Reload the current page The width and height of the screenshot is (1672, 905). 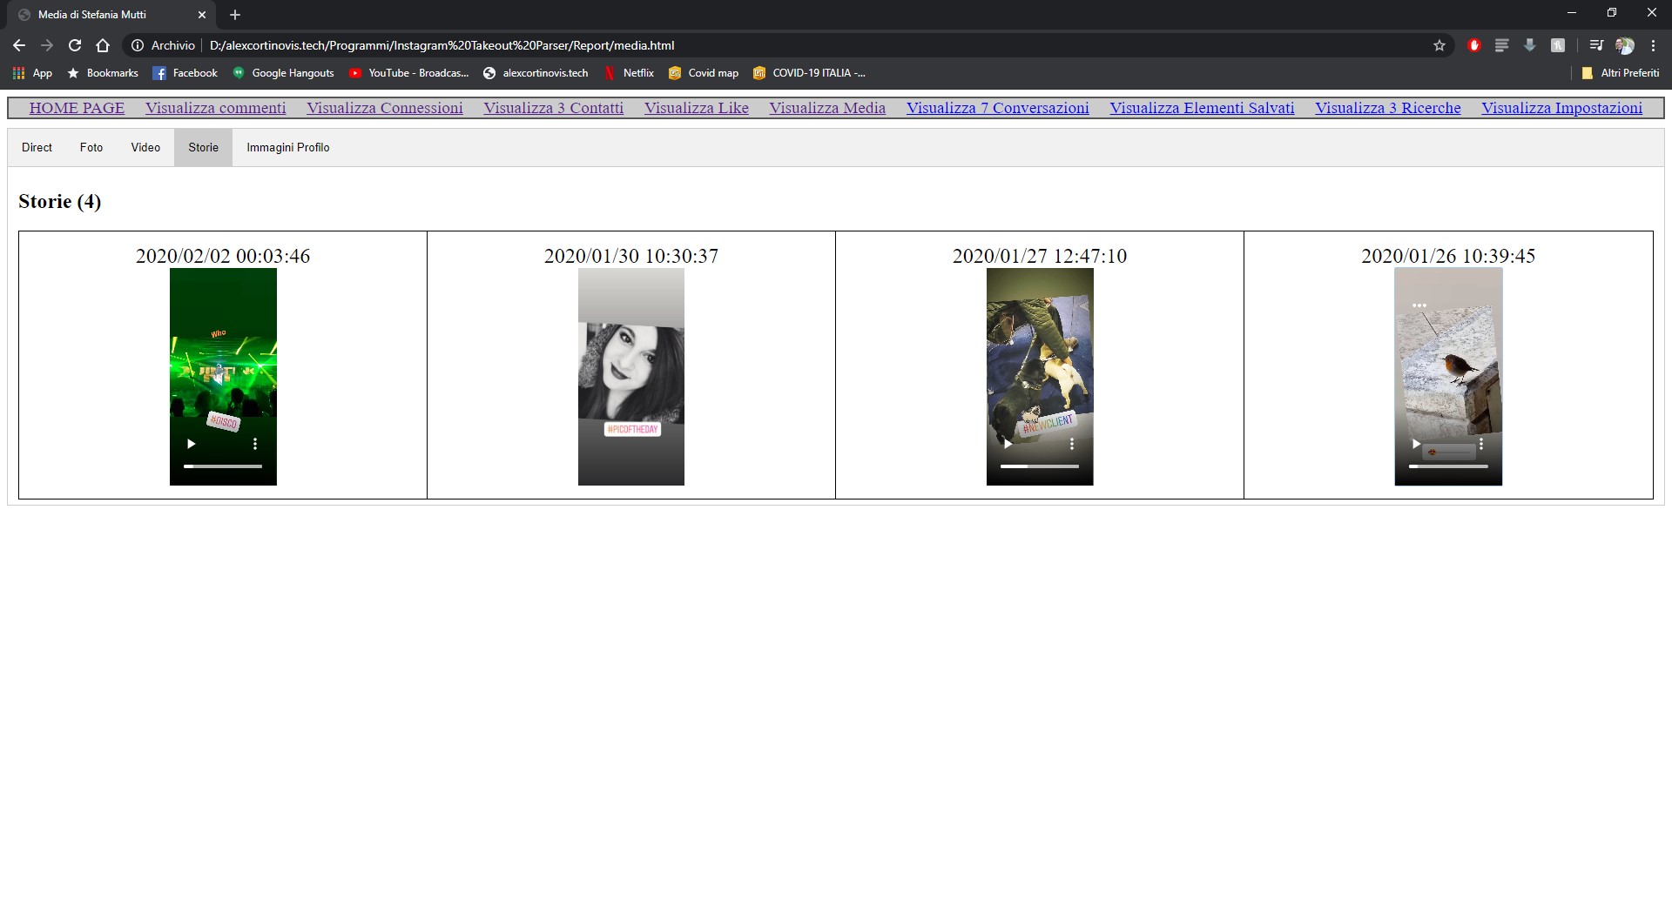[x=75, y=44]
